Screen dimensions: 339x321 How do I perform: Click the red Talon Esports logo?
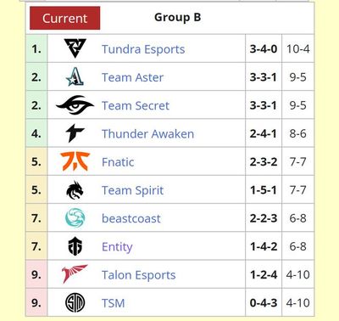pos(75,273)
